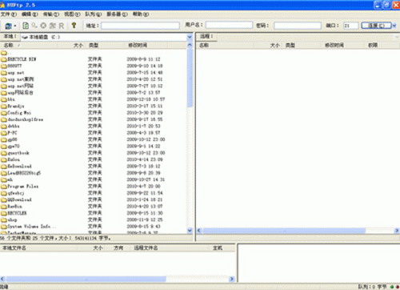Image resolution: width=400 pixels, height=290 pixels.
Task: Select the folder icon for dvbbs
Action: tap(4, 126)
